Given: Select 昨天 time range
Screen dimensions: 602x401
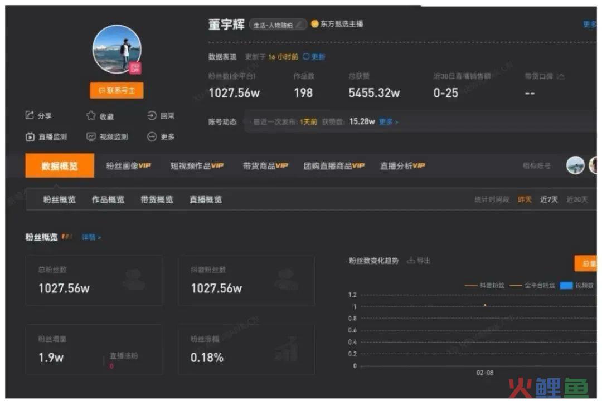Looking at the screenshot, I should click(525, 199).
